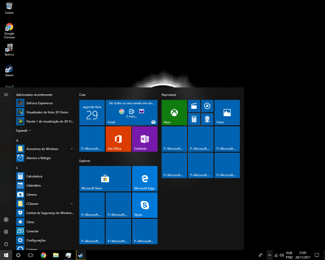This screenshot has height=260, width=325.
Task: Open Cortana search circle on taskbar
Action: (x=18, y=255)
